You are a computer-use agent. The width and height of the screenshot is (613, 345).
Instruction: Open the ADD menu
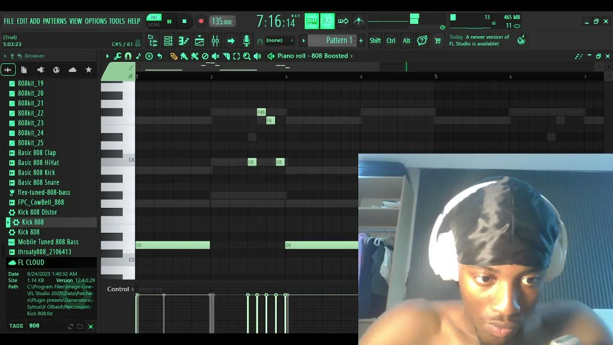pos(35,21)
